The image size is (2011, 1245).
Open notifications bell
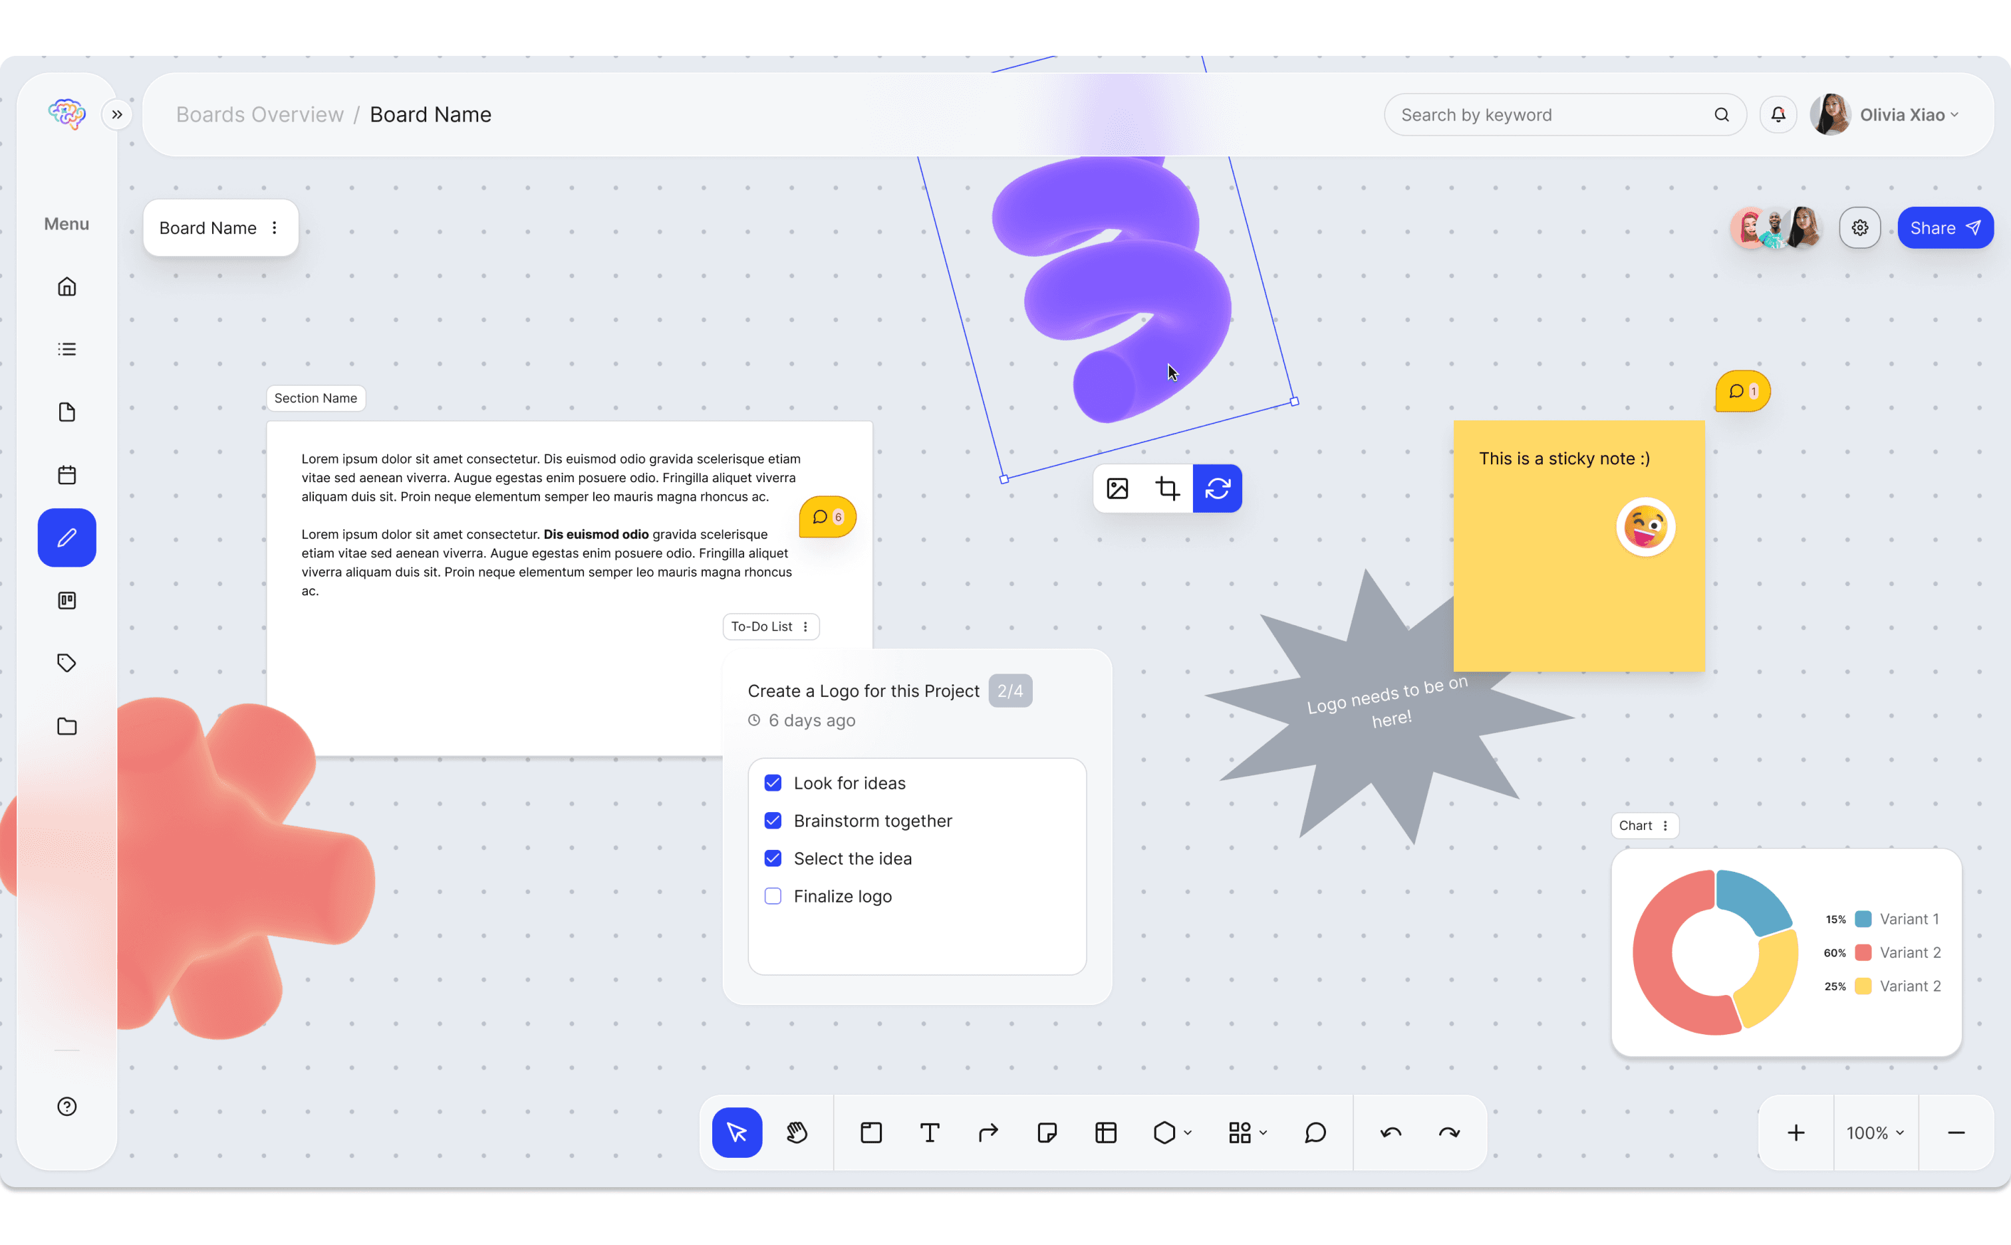coord(1778,114)
